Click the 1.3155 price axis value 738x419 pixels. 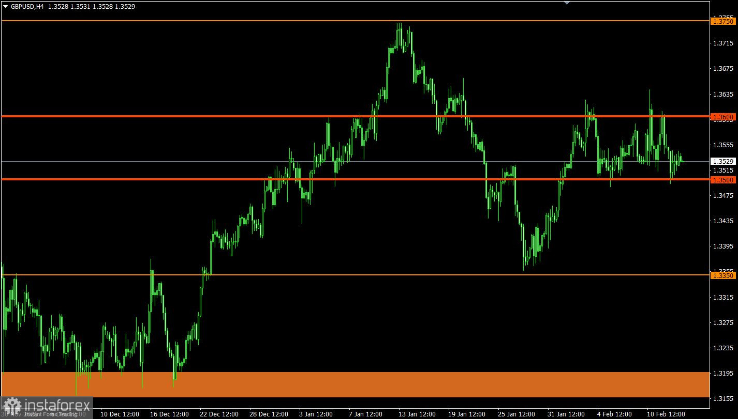723,399
